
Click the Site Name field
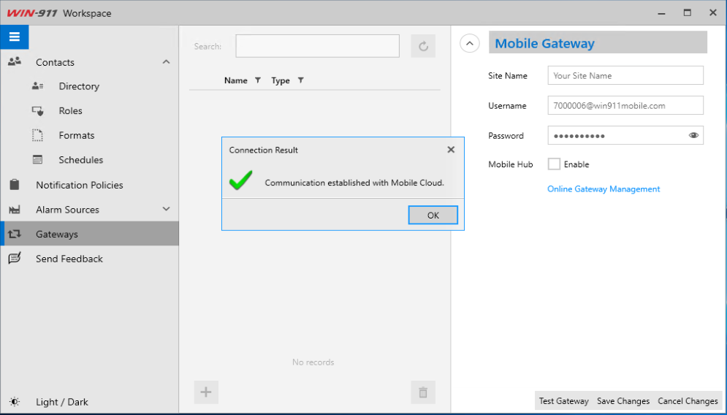click(625, 75)
